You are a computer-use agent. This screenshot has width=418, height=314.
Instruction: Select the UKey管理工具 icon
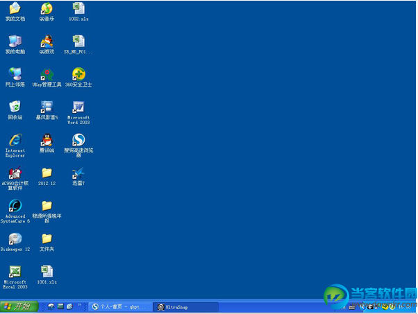point(47,78)
